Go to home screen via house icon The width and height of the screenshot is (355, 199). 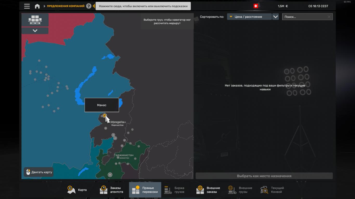coord(37,6)
